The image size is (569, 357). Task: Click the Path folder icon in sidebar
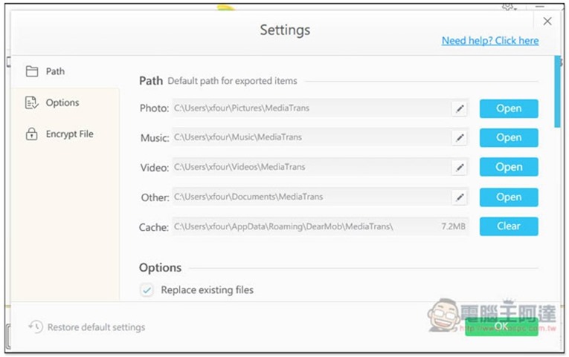coord(32,71)
